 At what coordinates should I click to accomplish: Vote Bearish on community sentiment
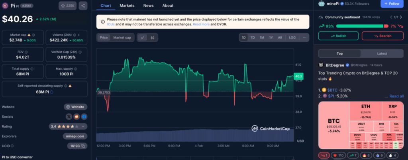click(x=382, y=36)
